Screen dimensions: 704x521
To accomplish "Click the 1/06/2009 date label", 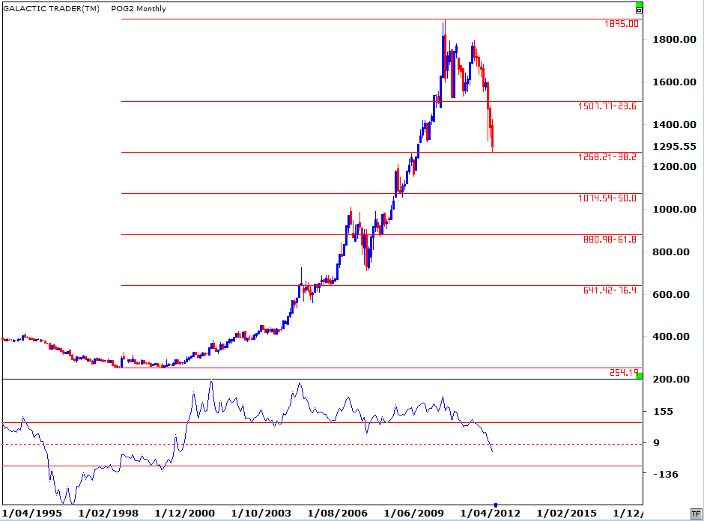I will pos(413,513).
